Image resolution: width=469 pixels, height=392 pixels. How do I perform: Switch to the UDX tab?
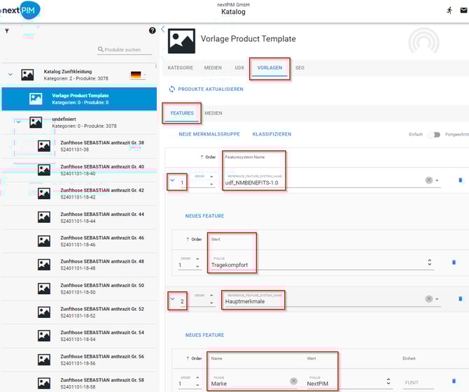pyautogui.click(x=239, y=68)
